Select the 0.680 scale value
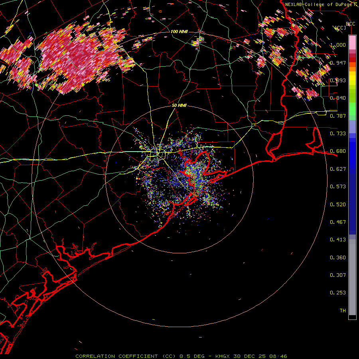 pyautogui.click(x=338, y=151)
